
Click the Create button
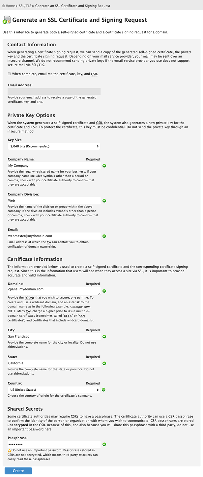click(x=18, y=471)
